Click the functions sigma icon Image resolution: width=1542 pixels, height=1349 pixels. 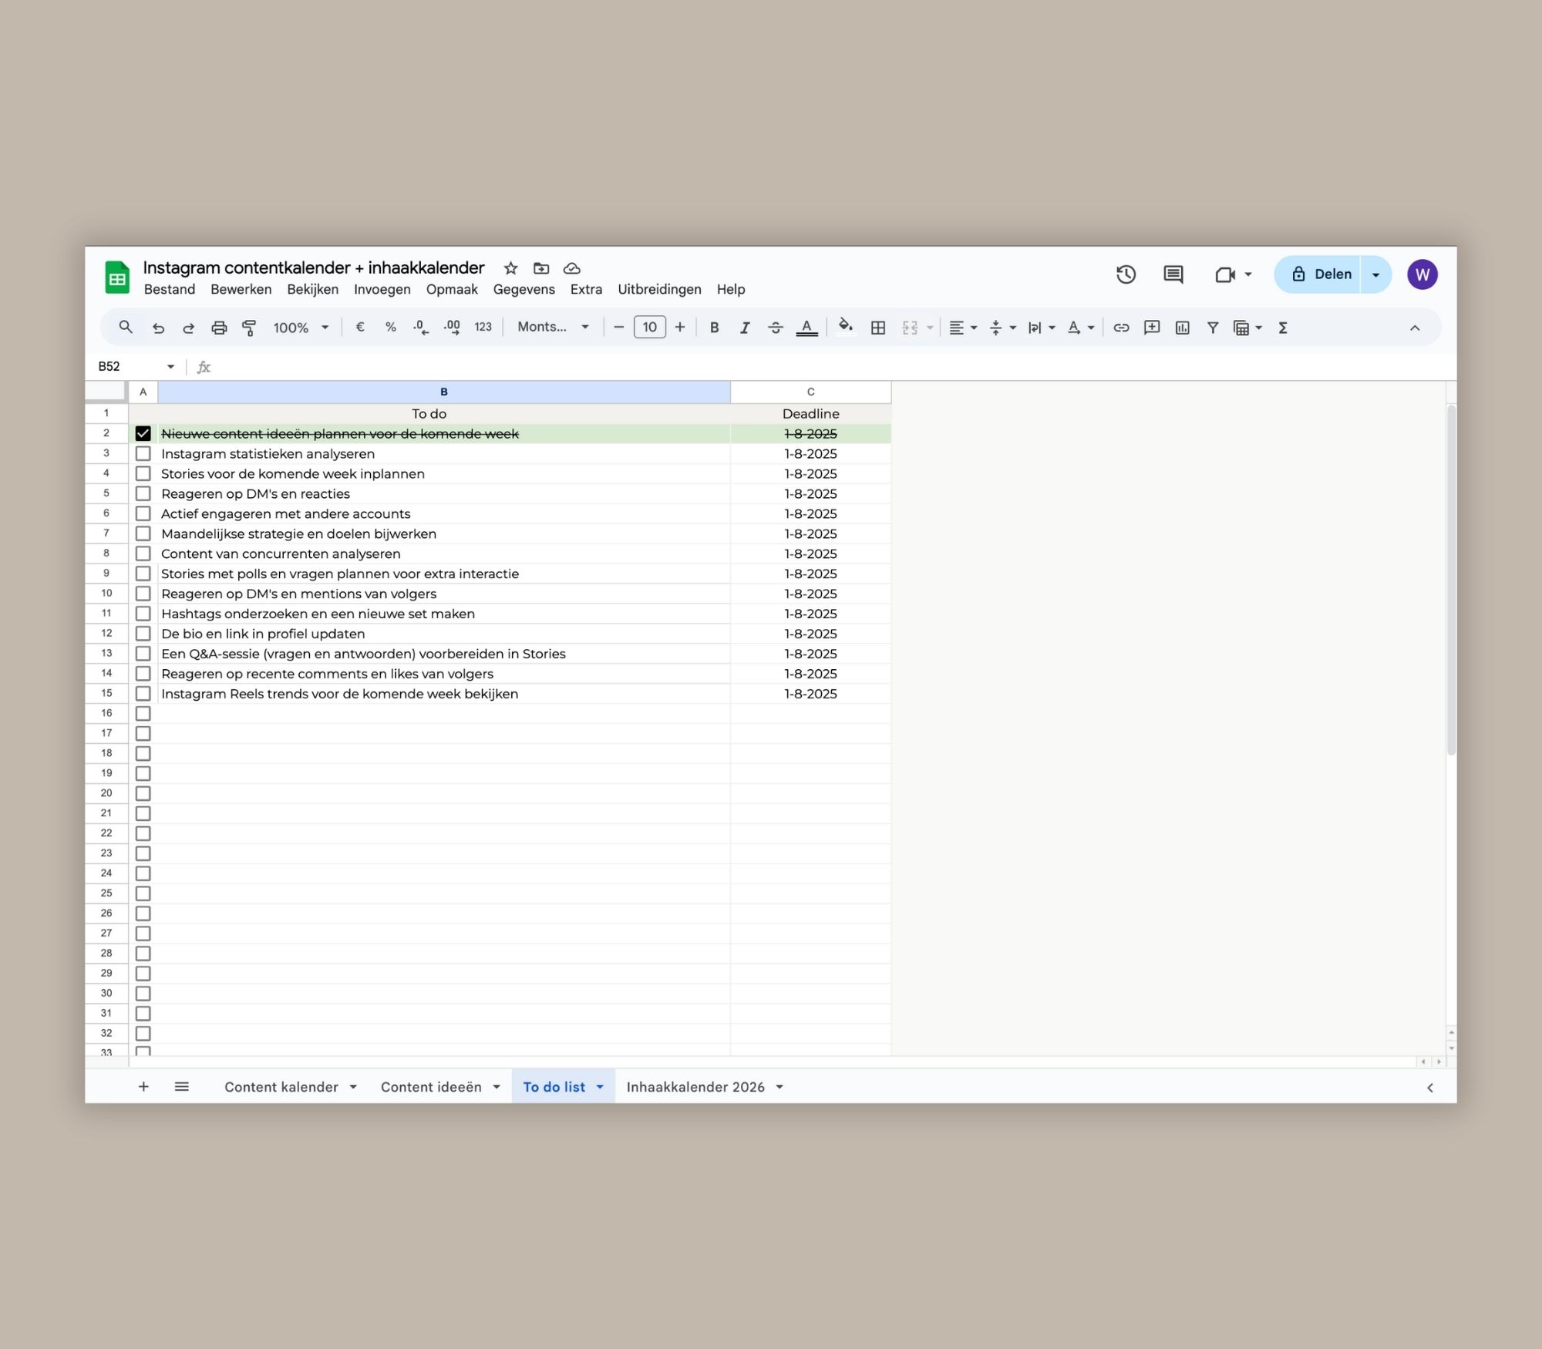tap(1283, 328)
